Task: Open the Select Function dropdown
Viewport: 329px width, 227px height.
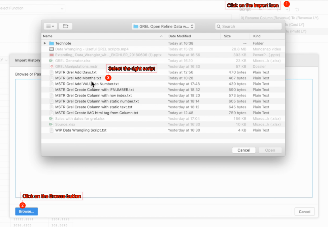Action: click(32, 8)
